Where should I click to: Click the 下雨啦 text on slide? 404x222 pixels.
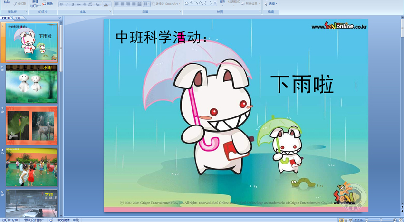302,84
